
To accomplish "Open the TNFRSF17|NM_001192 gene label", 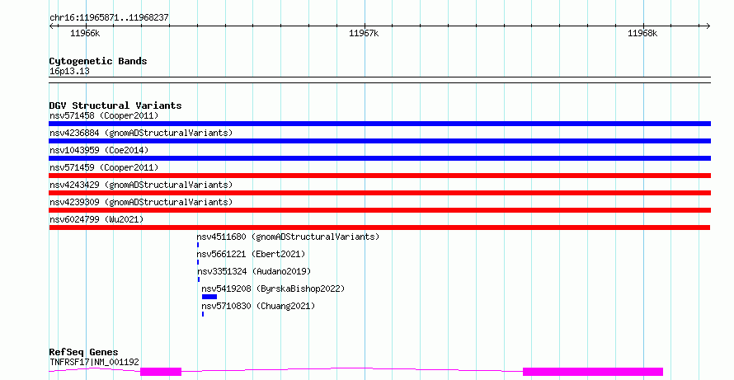I will pos(94,362).
